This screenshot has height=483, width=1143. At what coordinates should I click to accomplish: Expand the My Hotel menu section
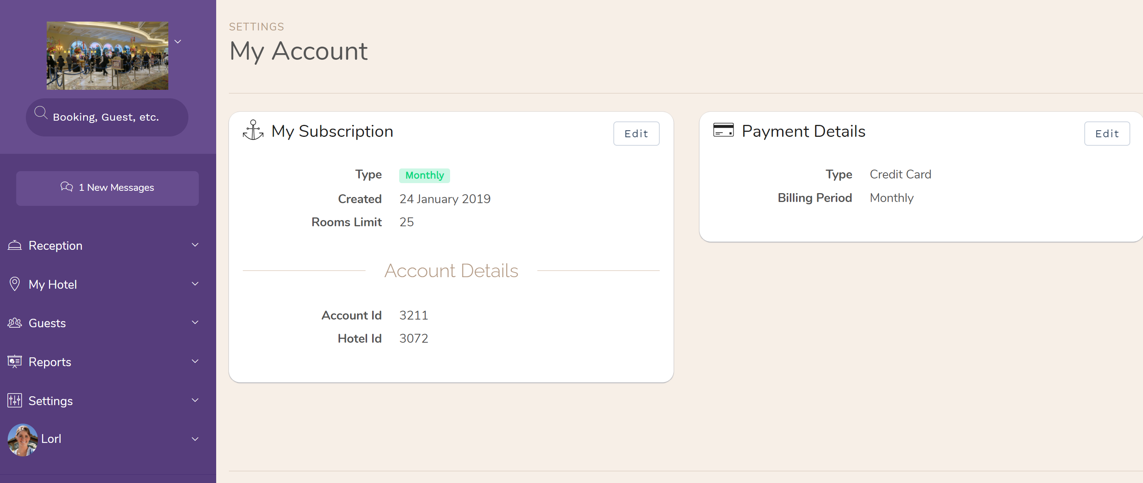(107, 284)
